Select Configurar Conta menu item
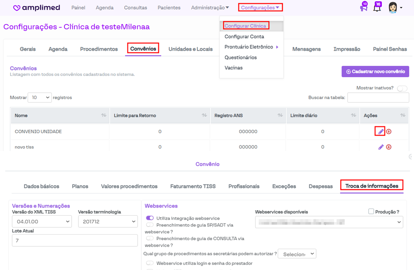Screen dimensions: 414x270 [x=244, y=37]
